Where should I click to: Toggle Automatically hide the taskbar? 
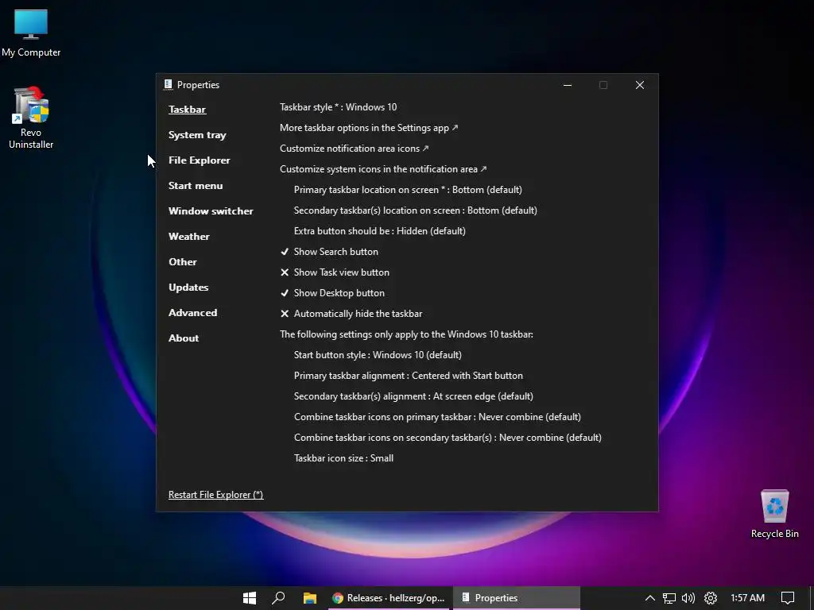pyautogui.click(x=351, y=314)
